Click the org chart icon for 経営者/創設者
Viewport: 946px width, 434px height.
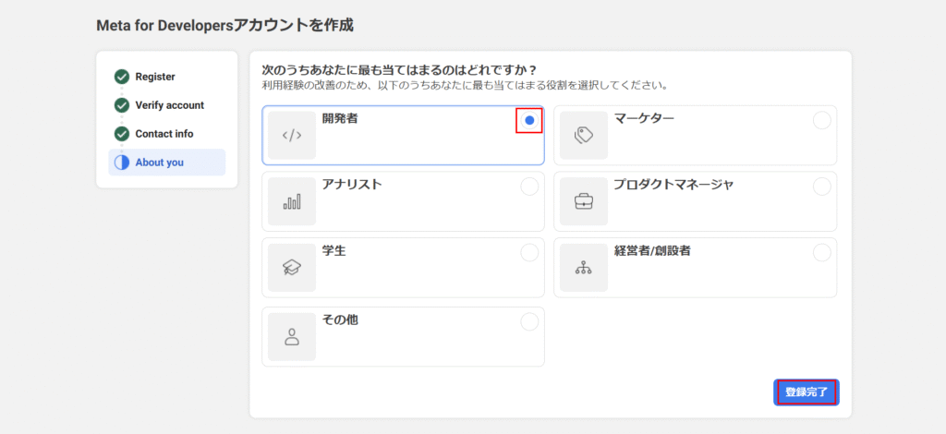click(583, 268)
